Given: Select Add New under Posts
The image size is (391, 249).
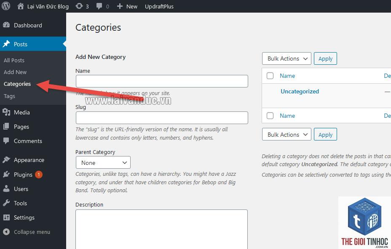Looking at the screenshot, I should click(x=15, y=72).
